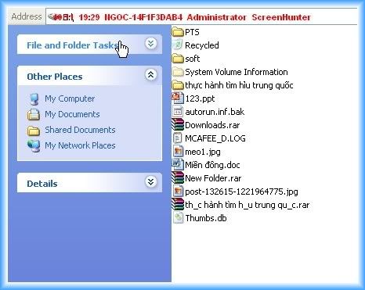Select the th_c hành tìm h_u trung qu_c.rar name
This screenshot has height=290, width=365.
248,205
